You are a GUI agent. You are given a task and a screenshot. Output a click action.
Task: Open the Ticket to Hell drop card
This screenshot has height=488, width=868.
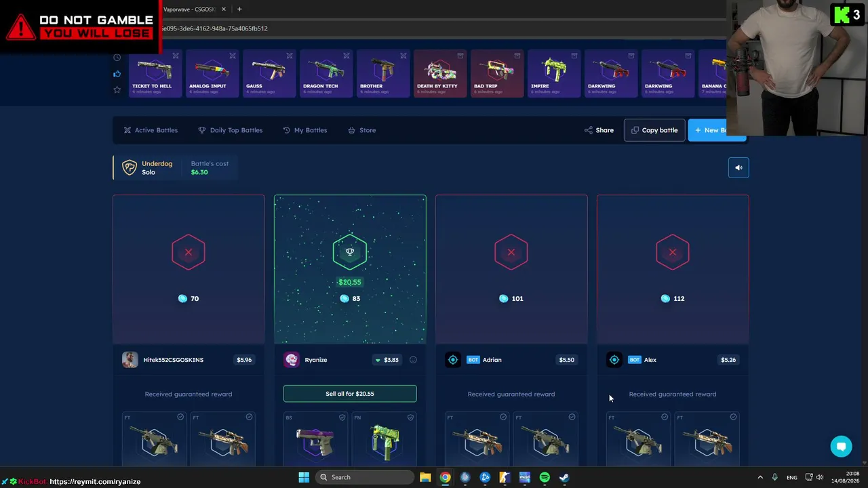coord(155,73)
